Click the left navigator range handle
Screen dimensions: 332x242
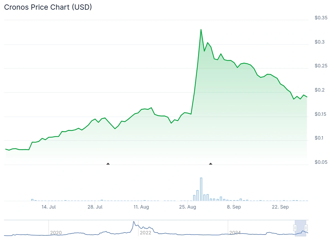[x=295, y=228]
